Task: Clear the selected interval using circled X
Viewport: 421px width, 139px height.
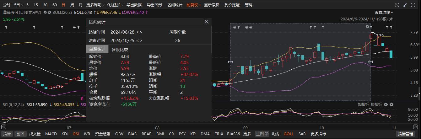Action: 367,27
